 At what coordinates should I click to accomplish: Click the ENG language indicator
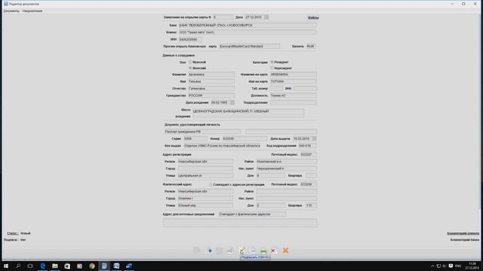[458, 266]
